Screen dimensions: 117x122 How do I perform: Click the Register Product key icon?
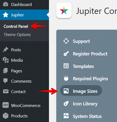coord(66,53)
